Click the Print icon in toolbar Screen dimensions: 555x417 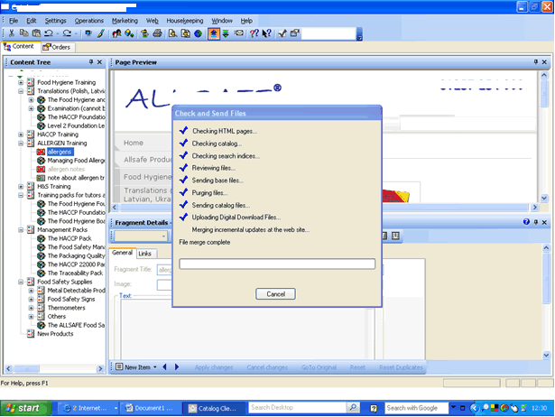tap(158, 33)
